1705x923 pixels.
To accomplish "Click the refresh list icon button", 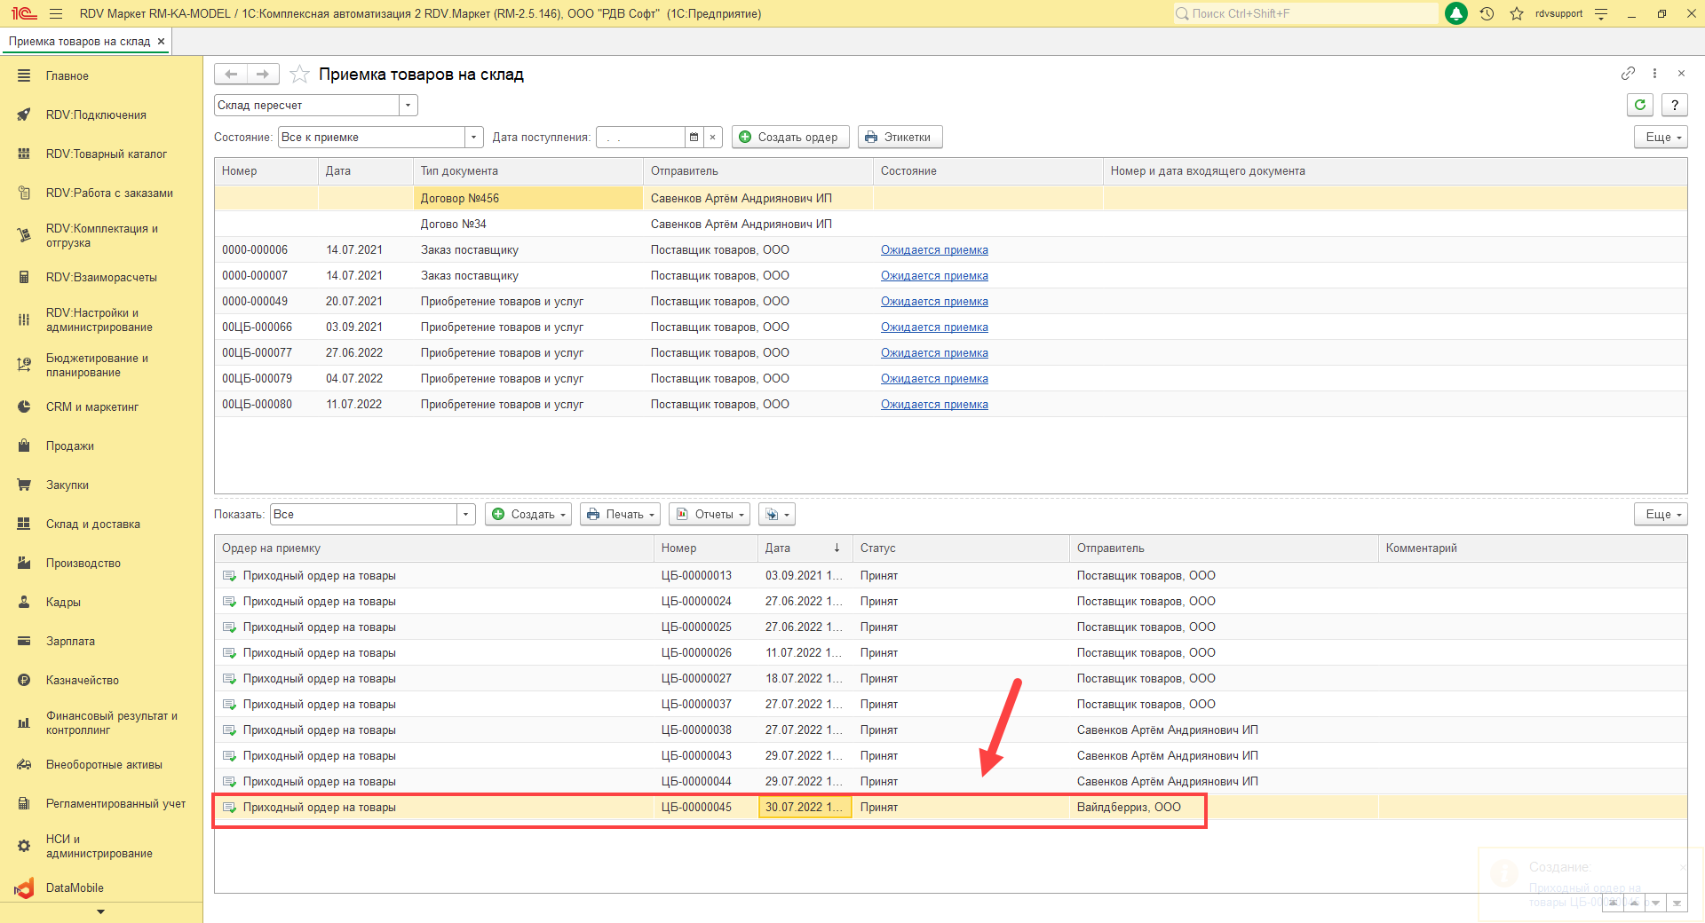I will tap(1640, 105).
